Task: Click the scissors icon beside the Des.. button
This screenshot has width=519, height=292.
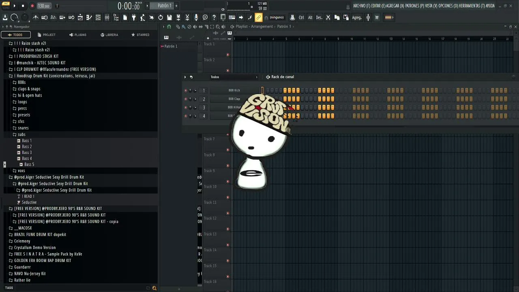Action: click(328, 17)
